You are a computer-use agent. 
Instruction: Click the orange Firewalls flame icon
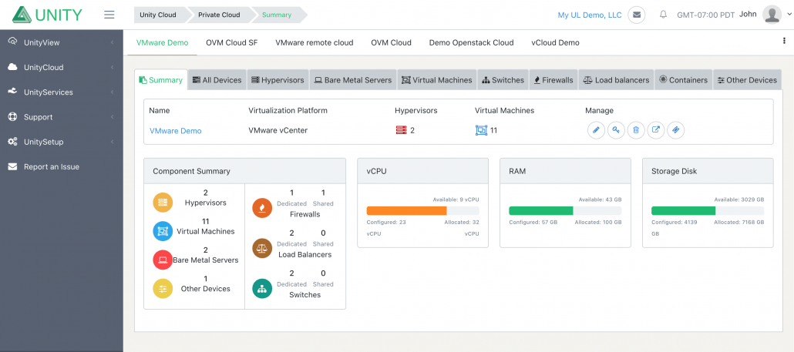[262, 207]
